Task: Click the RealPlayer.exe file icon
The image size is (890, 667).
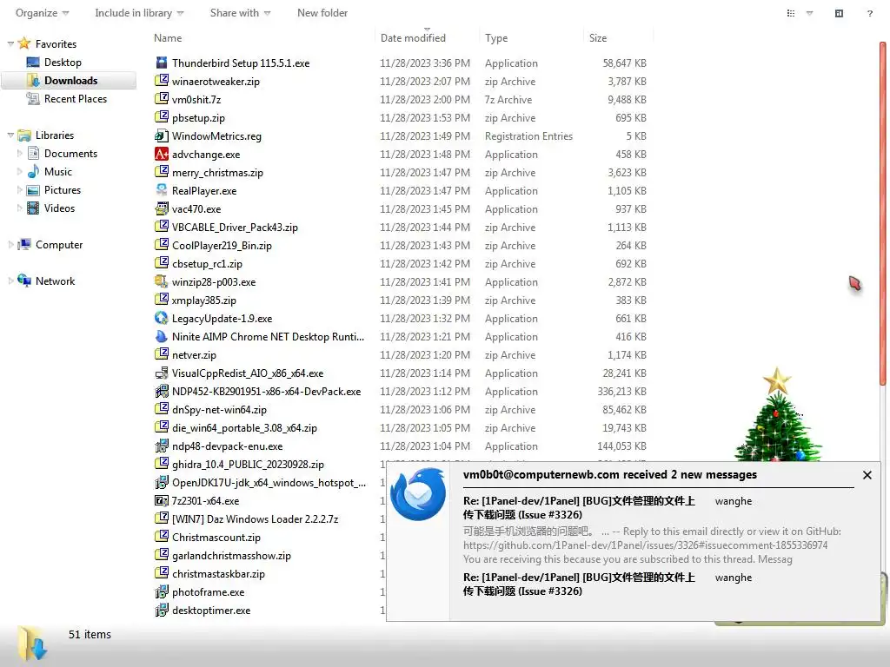Action: pos(162,190)
